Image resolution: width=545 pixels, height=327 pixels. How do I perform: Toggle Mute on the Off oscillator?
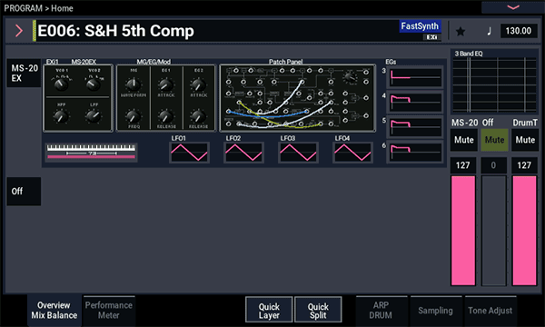[495, 140]
